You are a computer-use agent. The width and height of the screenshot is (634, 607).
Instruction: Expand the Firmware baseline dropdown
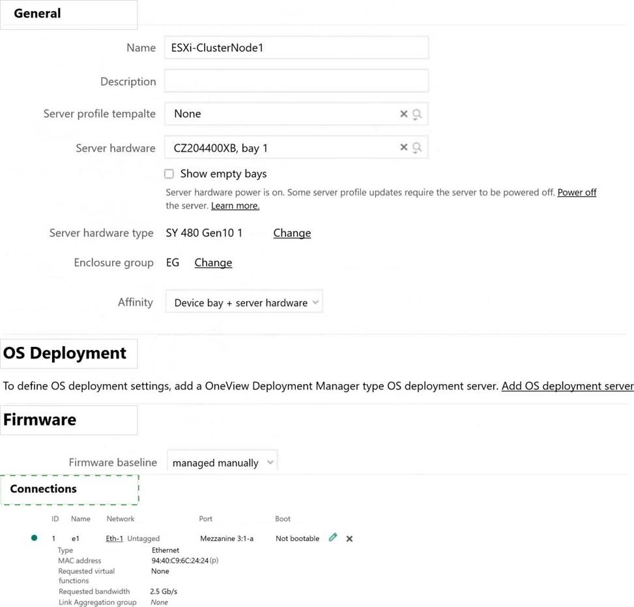(222, 462)
